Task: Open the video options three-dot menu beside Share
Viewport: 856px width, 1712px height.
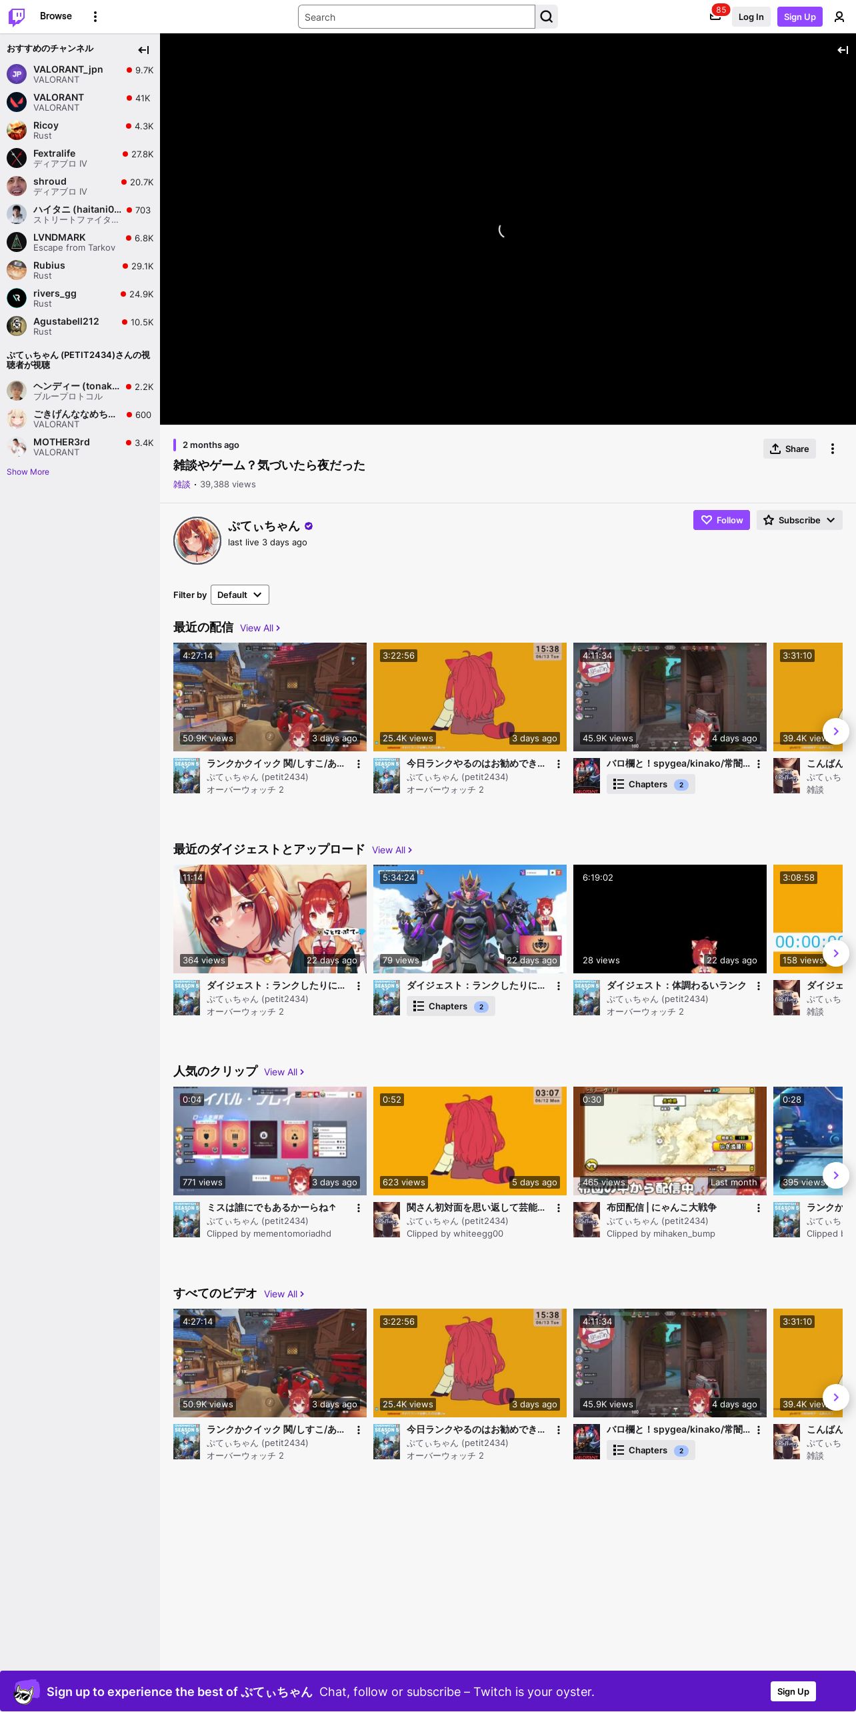Action: (x=832, y=449)
